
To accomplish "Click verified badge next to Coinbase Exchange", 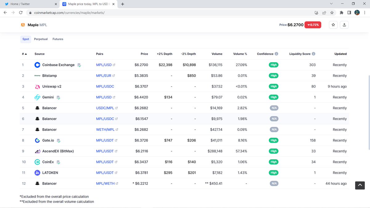I will [79, 65].
